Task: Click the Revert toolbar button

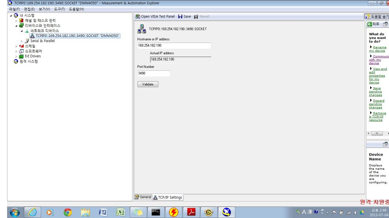Action: point(202,17)
